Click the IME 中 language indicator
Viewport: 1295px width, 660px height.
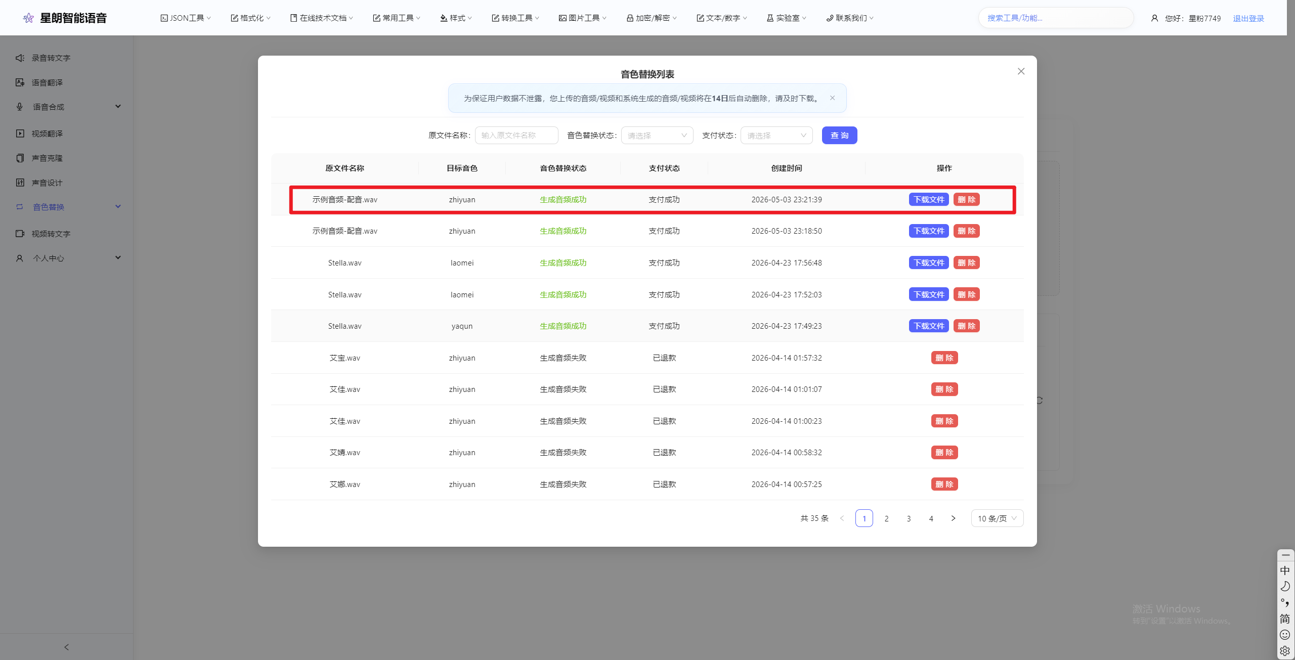(1285, 570)
